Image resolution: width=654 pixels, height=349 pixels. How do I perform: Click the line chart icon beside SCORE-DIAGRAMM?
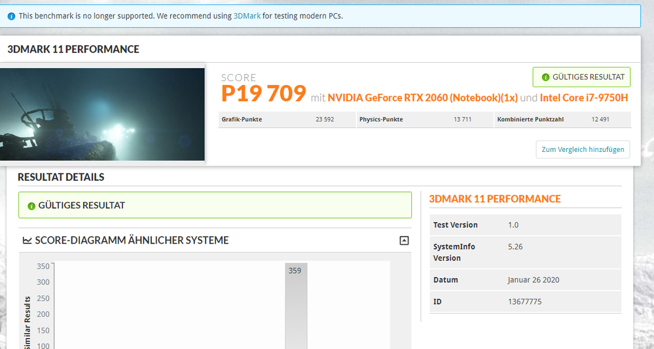click(27, 240)
